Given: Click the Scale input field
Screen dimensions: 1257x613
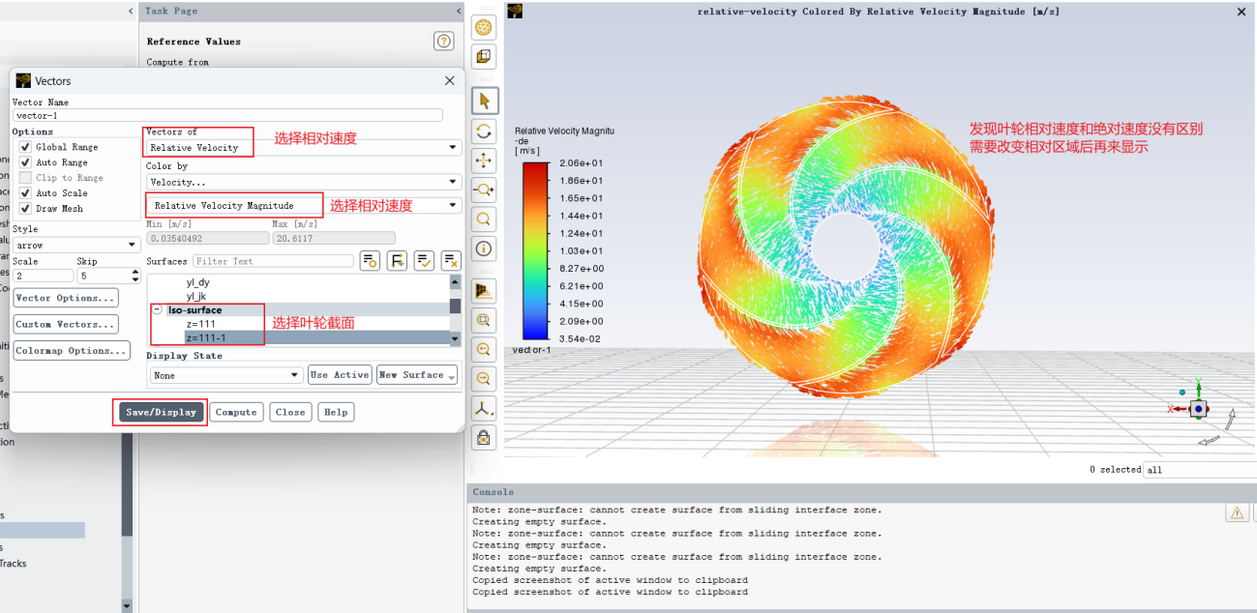Looking at the screenshot, I should pos(42,277).
